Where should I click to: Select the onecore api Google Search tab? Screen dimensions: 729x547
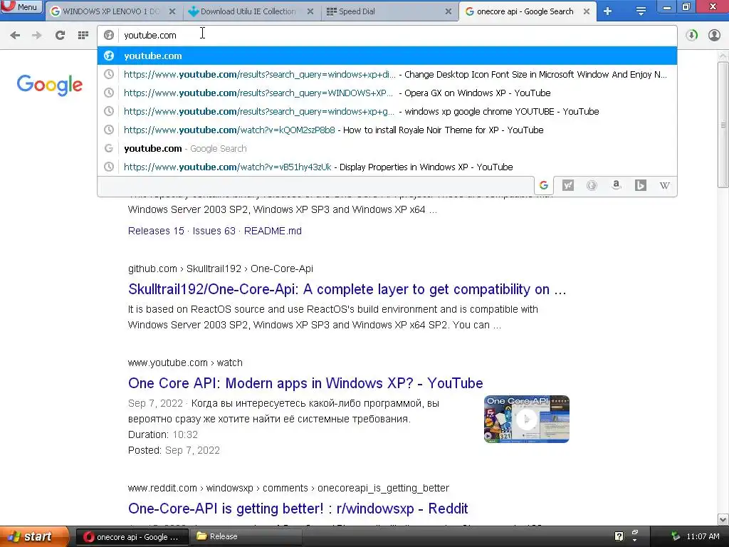pyautogui.click(x=525, y=11)
